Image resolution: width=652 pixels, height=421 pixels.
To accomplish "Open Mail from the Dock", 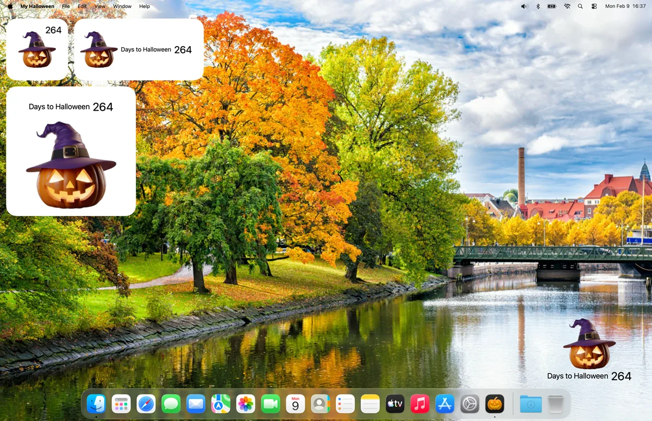I will 195,404.
